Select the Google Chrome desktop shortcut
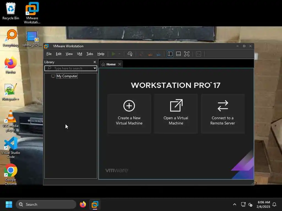Viewport: 282px width, 211px height. [x=11, y=174]
